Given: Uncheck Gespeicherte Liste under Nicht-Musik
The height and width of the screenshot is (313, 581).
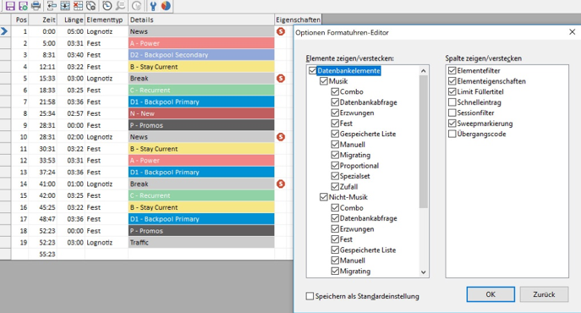Looking at the screenshot, I should [x=335, y=250].
